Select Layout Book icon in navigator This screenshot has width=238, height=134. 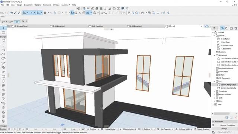[x=231, y=28]
